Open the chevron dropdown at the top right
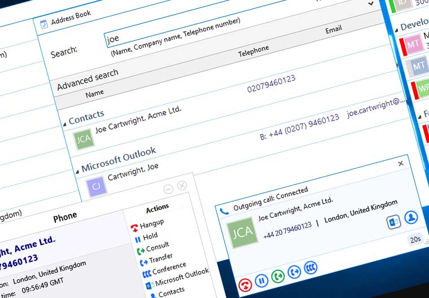Screen dimensions: 429x298 click(371, 3)
